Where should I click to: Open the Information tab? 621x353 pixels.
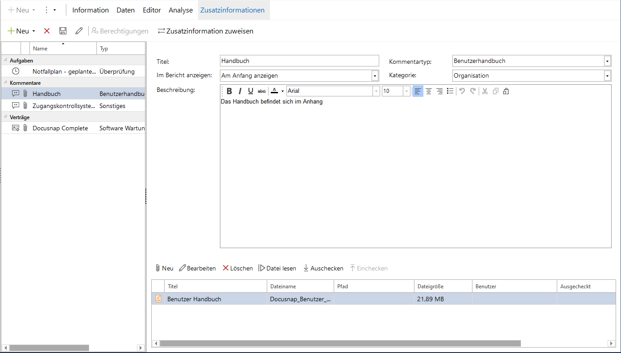pos(91,10)
